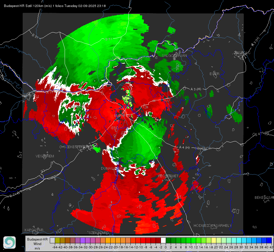The height and width of the screenshot is (252, 274).
Task: Select the olive swatch between -64 and -42
Action: coord(57,241)
